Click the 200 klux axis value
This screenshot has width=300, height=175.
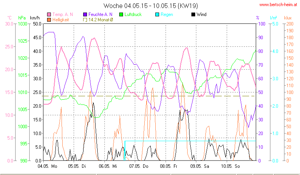[290, 24]
